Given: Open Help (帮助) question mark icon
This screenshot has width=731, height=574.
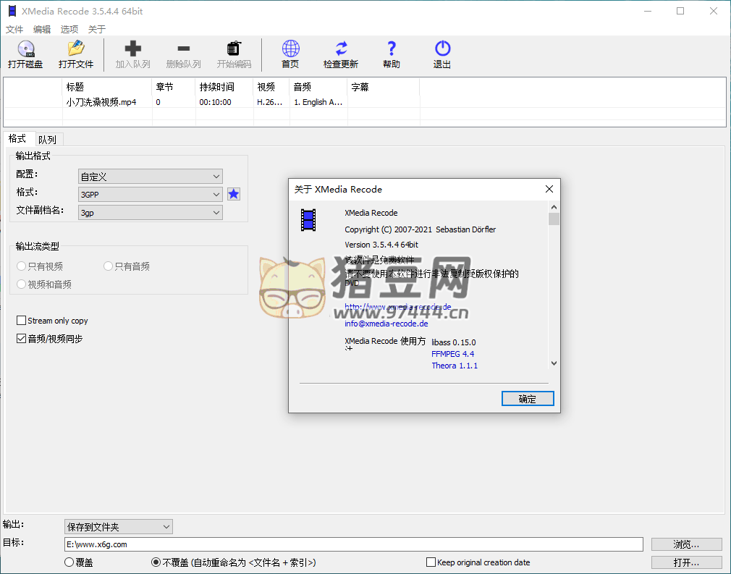Looking at the screenshot, I should (392, 49).
